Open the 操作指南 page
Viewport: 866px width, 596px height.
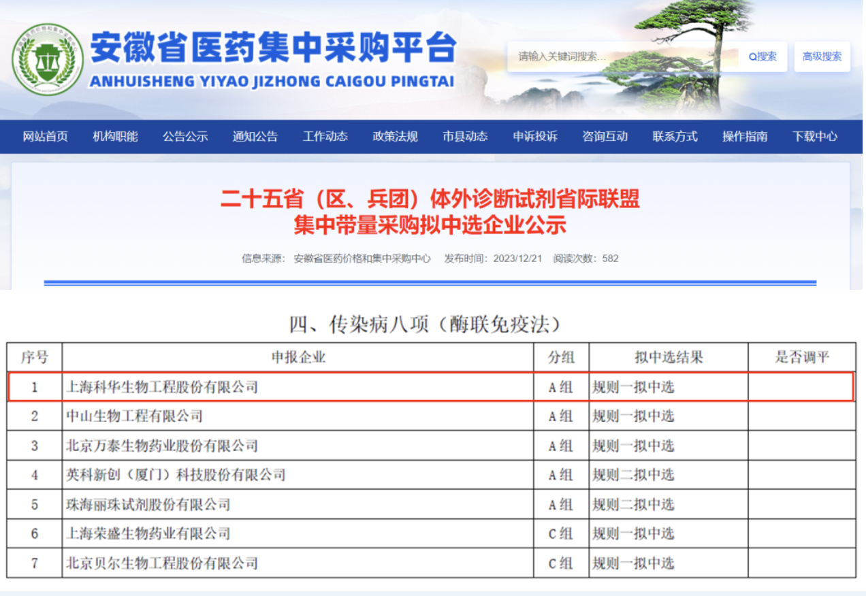coord(744,136)
